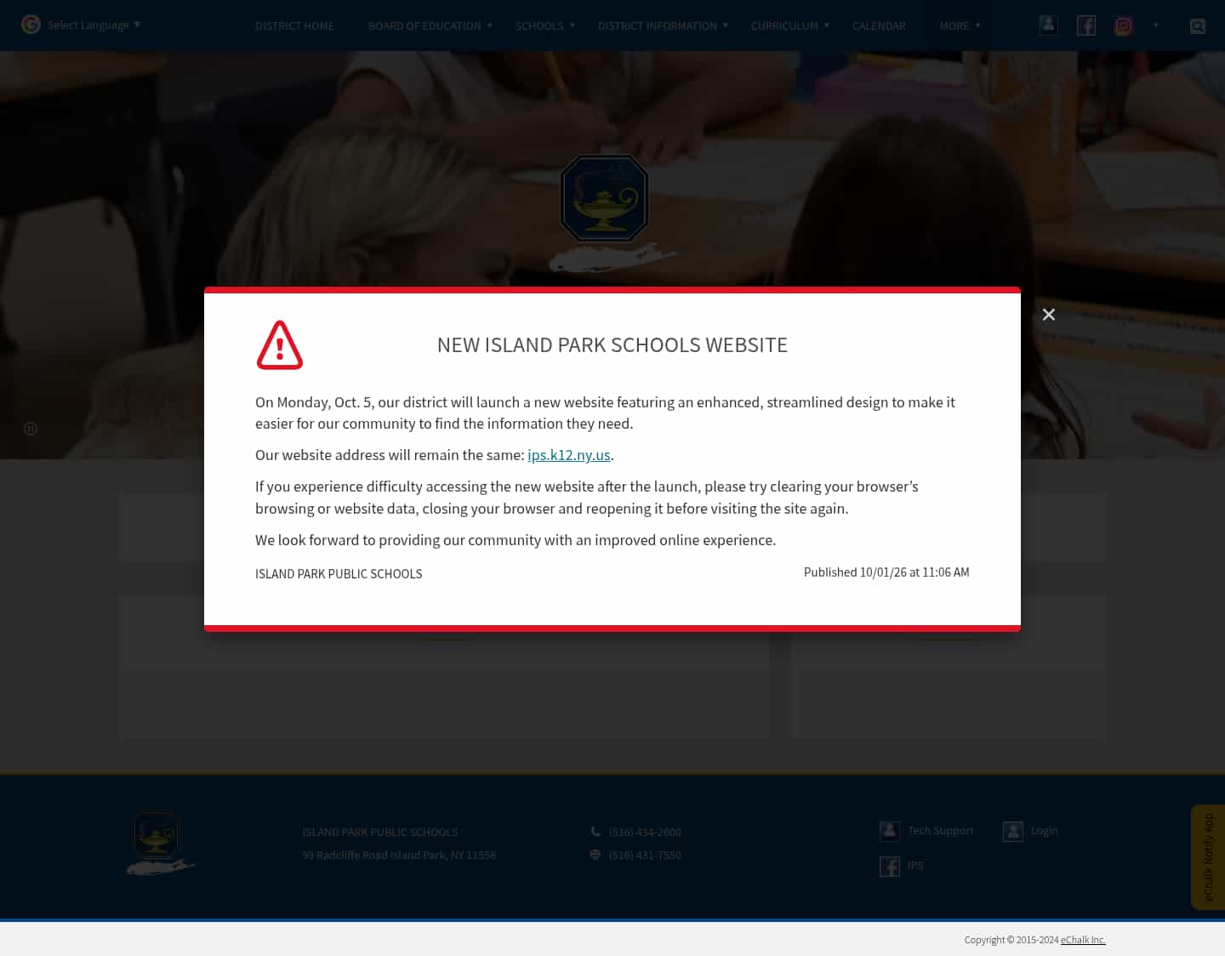Click the district lamp logo in banner
This screenshot has width=1225, height=956.
[605, 198]
